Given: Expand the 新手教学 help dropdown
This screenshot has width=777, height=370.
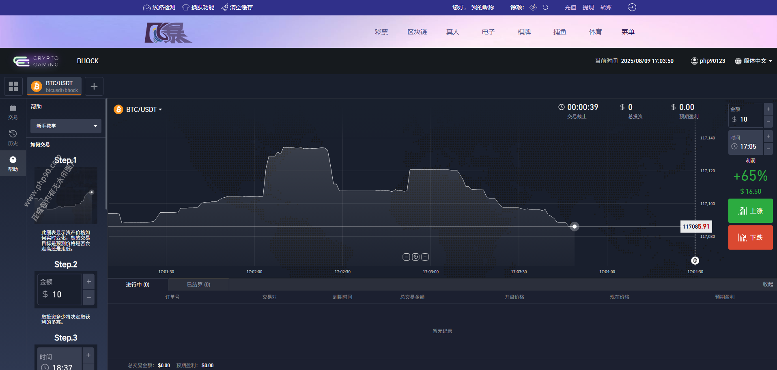Looking at the screenshot, I should 66,126.
